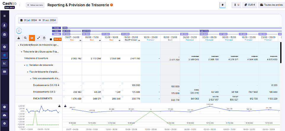285x131 pixels.
Task: Click the S37 2024 week marker
Action: tap(223, 34)
